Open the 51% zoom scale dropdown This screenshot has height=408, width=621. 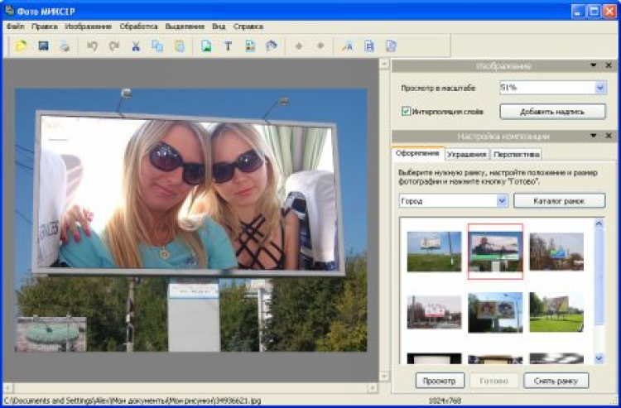(x=599, y=87)
